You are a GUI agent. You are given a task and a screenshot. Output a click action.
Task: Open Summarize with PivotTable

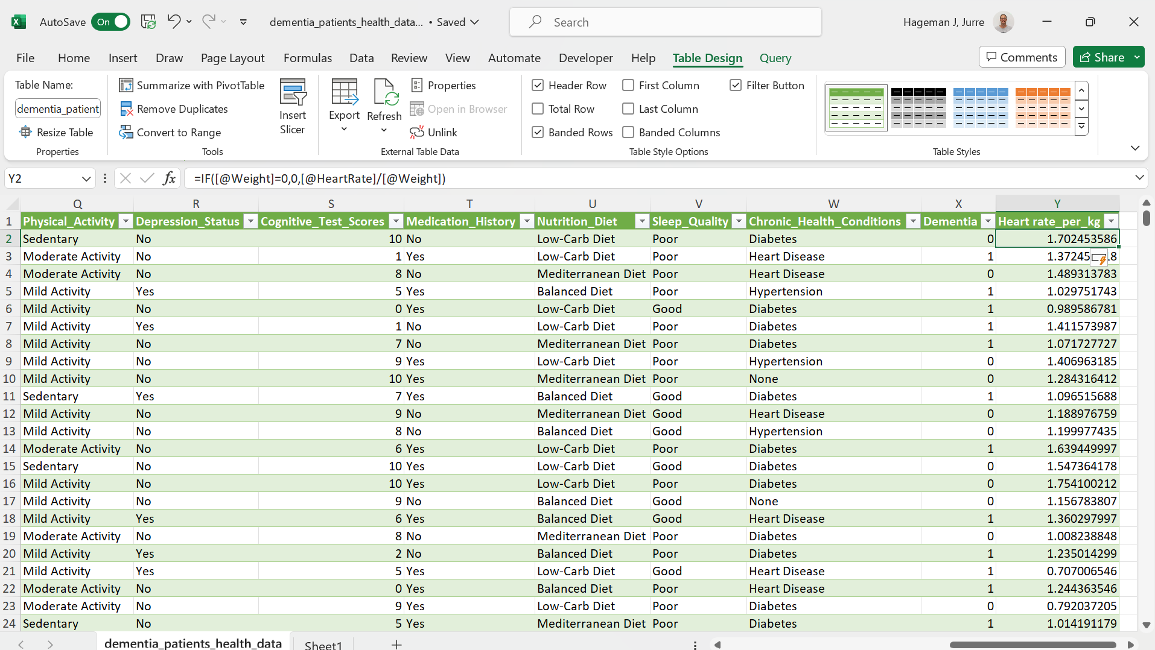tap(191, 85)
